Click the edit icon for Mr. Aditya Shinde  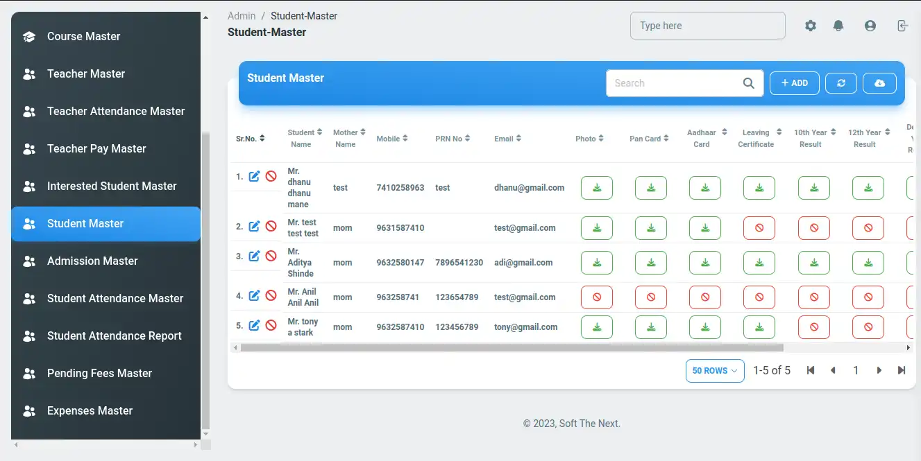pyautogui.click(x=254, y=256)
